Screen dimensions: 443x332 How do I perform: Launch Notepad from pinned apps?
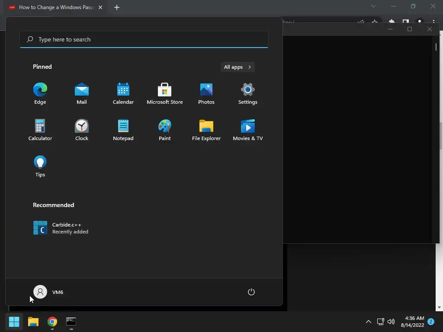(x=123, y=130)
